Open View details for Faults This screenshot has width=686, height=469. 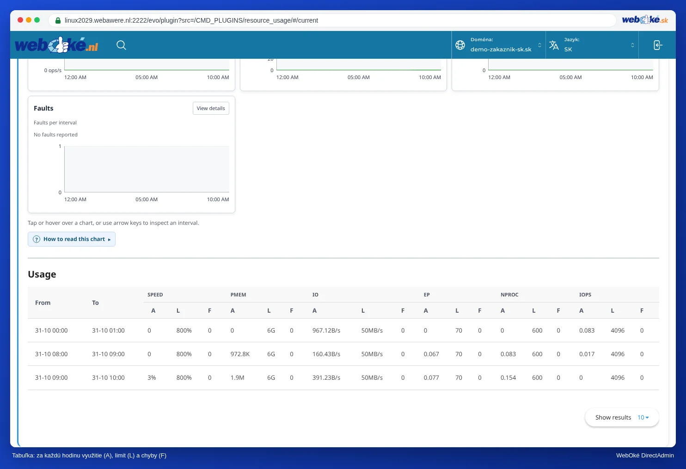point(211,108)
